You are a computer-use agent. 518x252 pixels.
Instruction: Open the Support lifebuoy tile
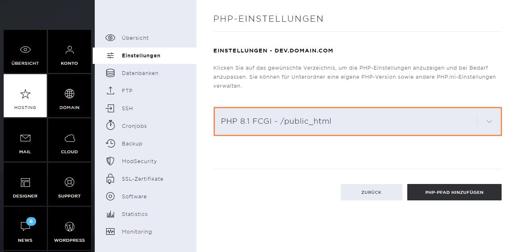coord(69,184)
